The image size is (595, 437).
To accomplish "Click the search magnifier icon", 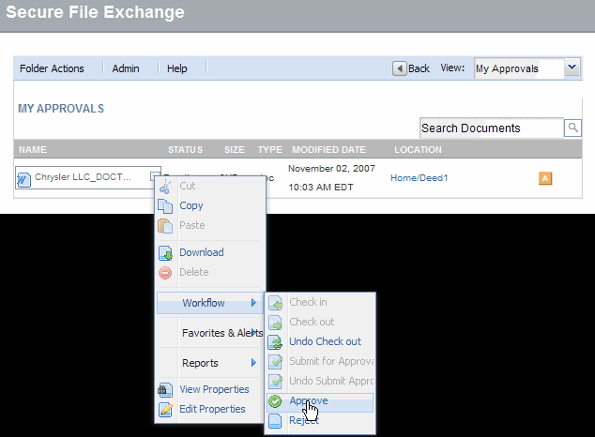I will coord(572,128).
